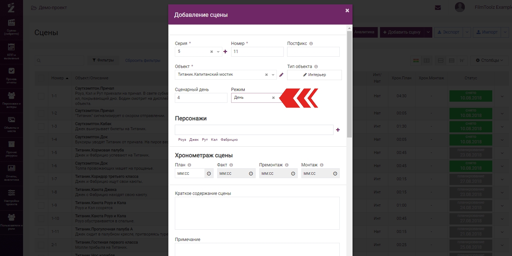Screen dimensions: 512x256
Task: Open Прочие ресурсы in the sidebar
Action: click(x=11, y=149)
